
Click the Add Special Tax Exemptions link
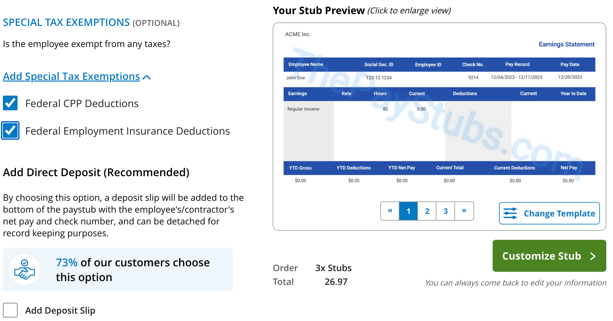[72, 76]
